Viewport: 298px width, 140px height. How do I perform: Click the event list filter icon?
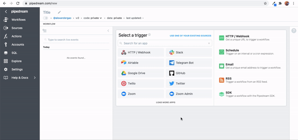(45, 31)
